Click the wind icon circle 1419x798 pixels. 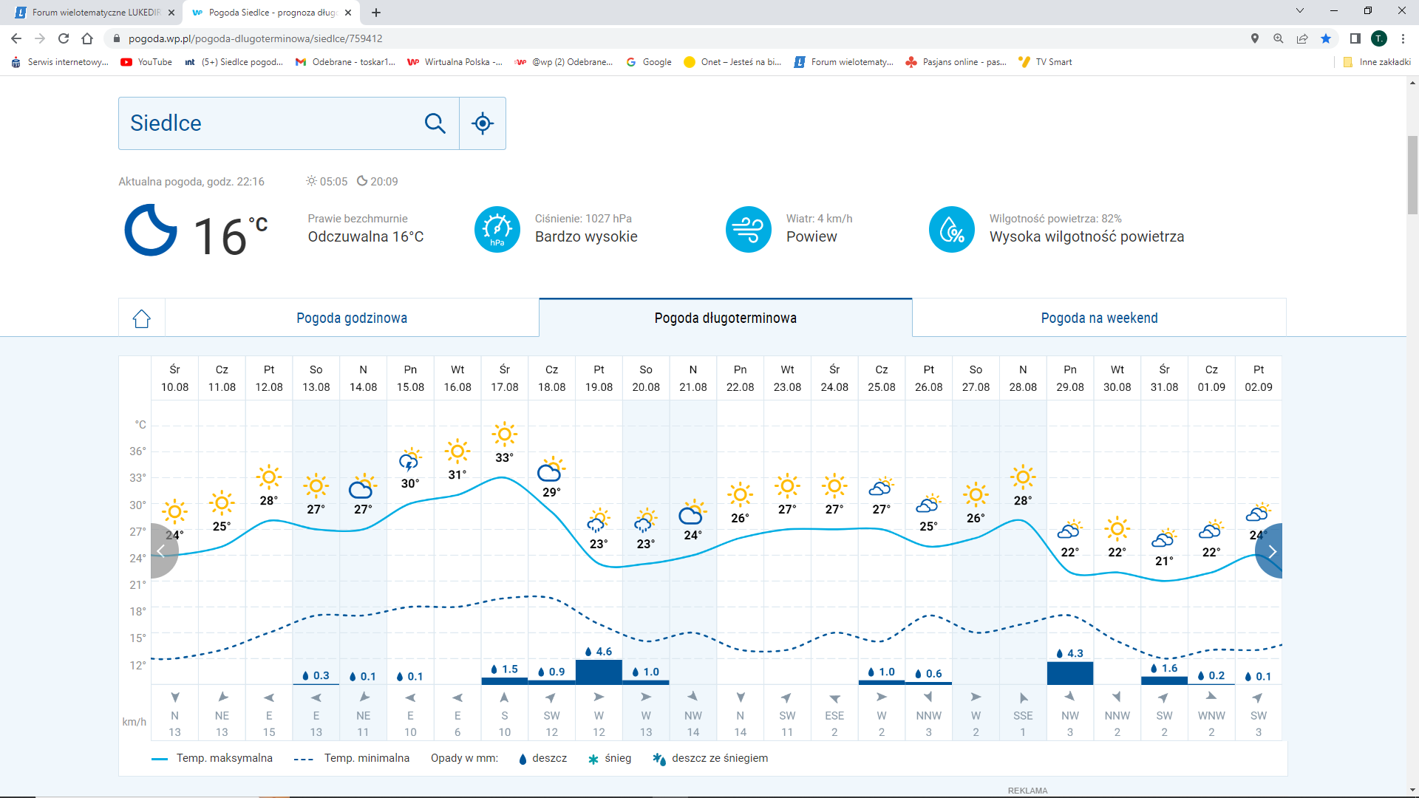tap(748, 230)
